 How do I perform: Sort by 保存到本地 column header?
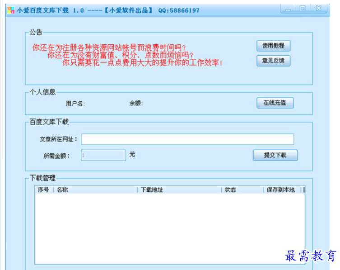pos(282,189)
